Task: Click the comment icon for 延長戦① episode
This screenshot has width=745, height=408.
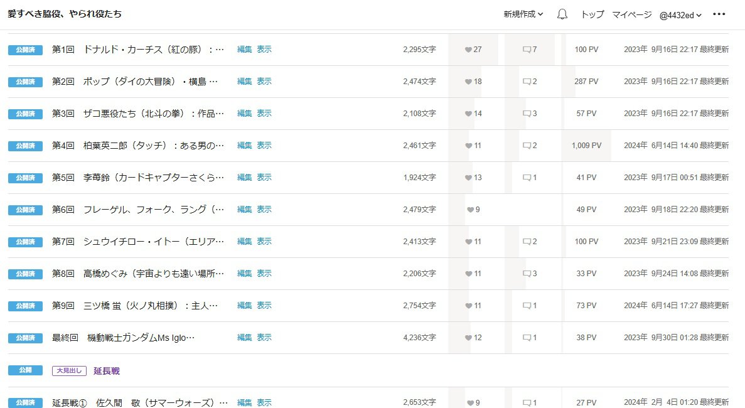Action: pyautogui.click(x=527, y=403)
